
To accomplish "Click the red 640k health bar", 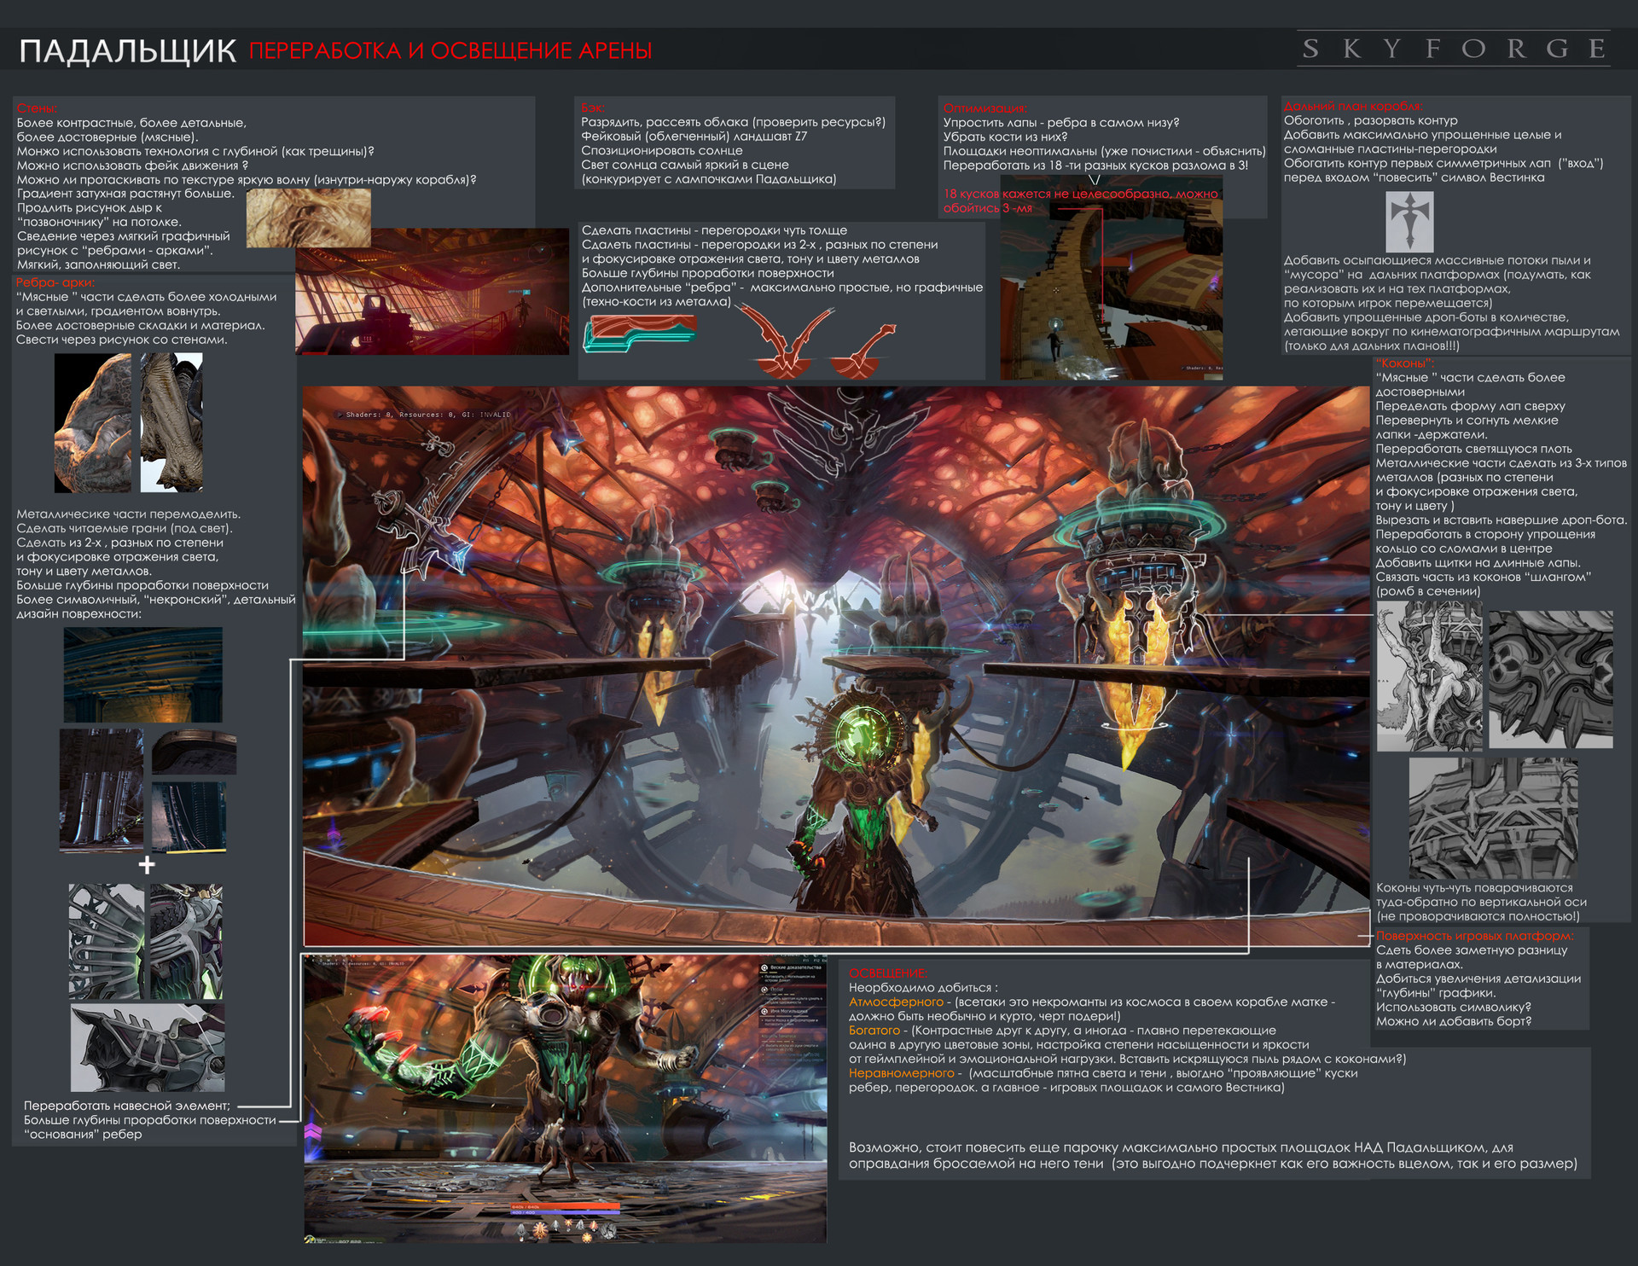I will (564, 1206).
